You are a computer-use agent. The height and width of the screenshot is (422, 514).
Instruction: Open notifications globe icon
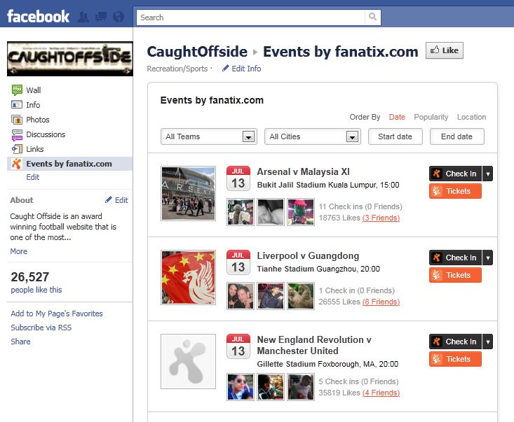point(119,17)
